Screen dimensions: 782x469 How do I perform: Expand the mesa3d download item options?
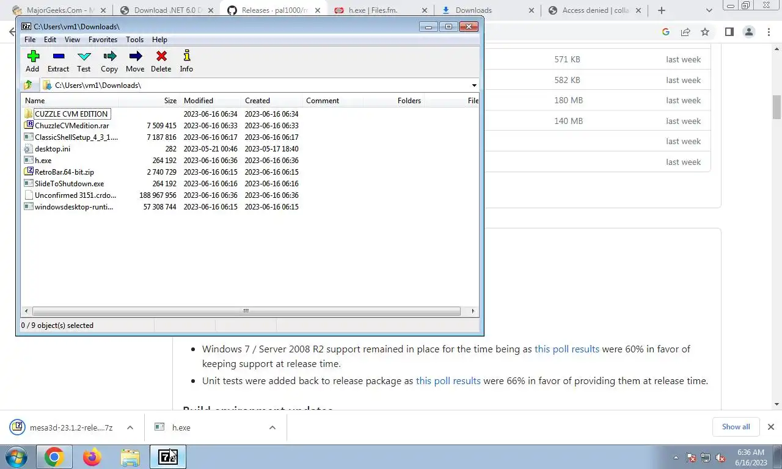click(x=130, y=427)
